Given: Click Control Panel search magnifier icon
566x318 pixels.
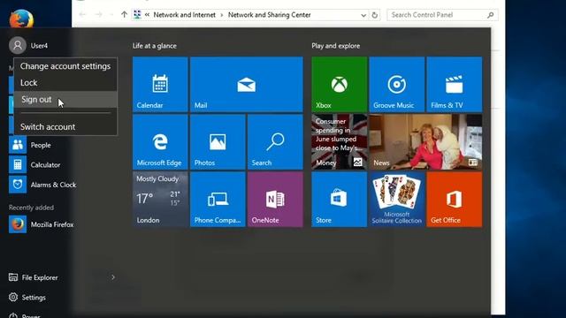Looking at the screenshot, I should click(x=490, y=15).
